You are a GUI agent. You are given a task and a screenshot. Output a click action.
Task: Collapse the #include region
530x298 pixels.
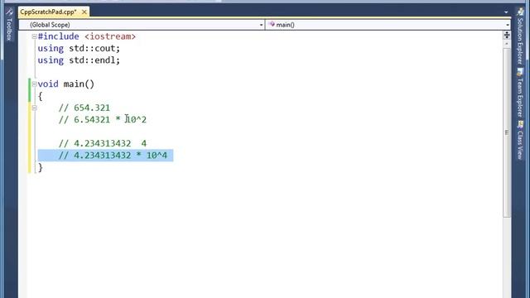(34, 36)
